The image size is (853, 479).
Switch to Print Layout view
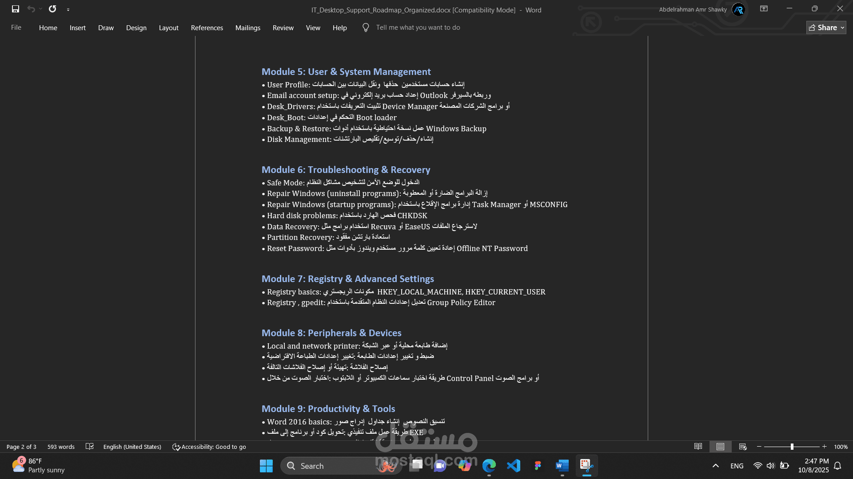pyautogui.click(x=720, y=447)
